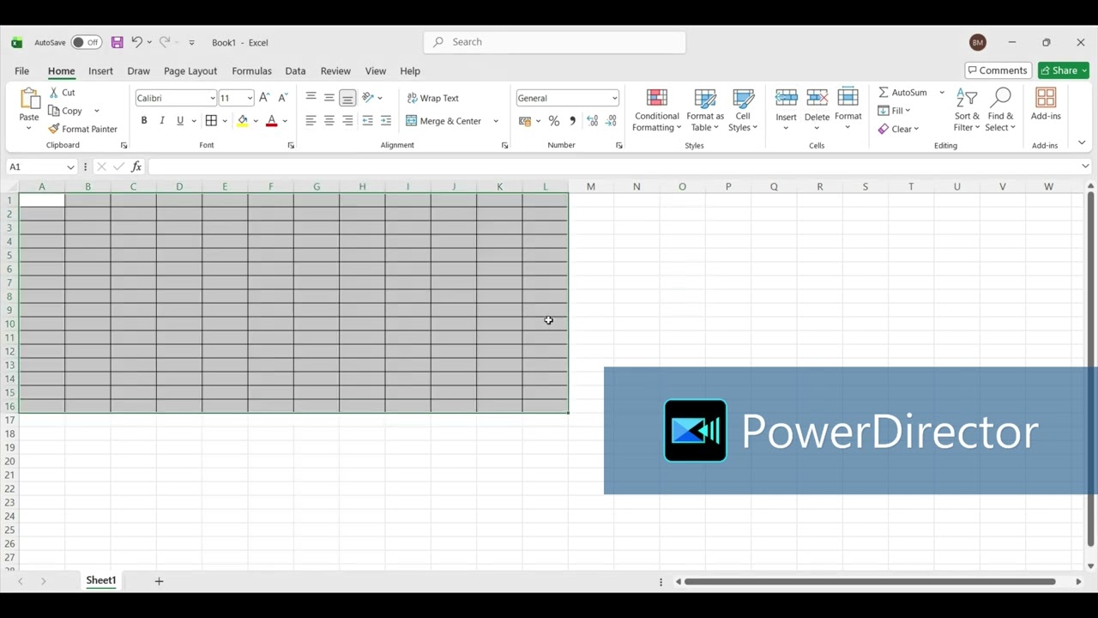Click in the Search box
The width and height of the screenshot is (1098, 618).
tap(554, 42)
